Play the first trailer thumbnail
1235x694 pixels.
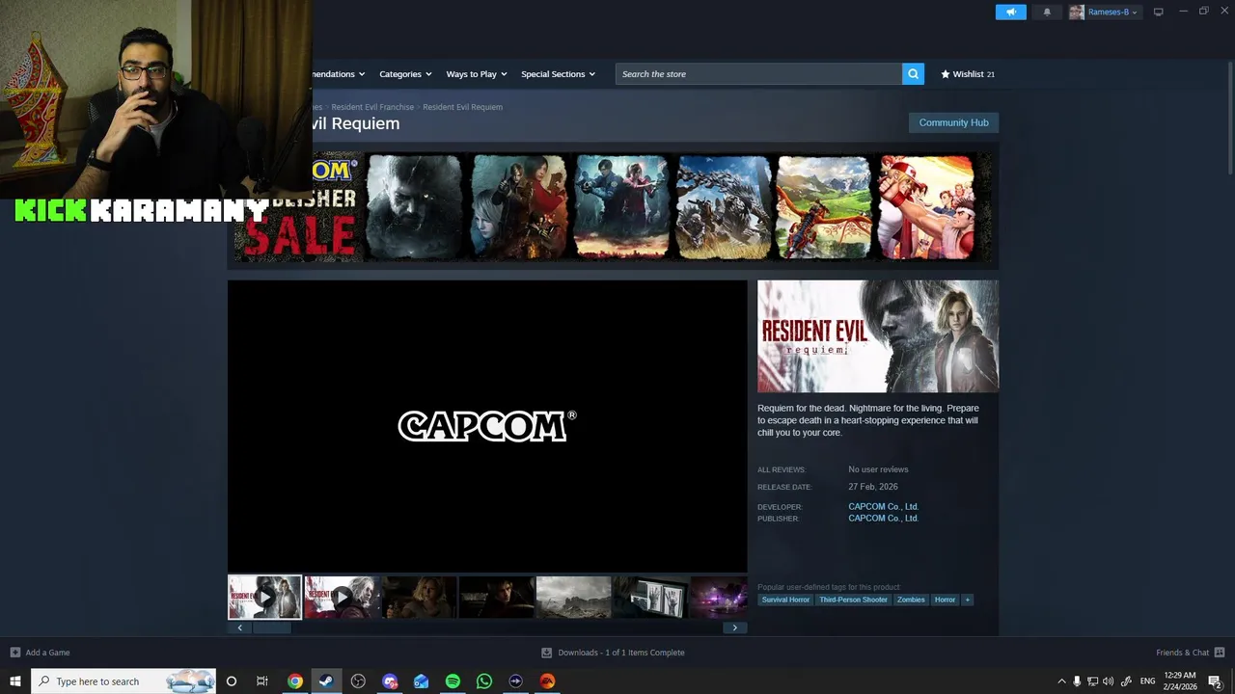point(264,598)
